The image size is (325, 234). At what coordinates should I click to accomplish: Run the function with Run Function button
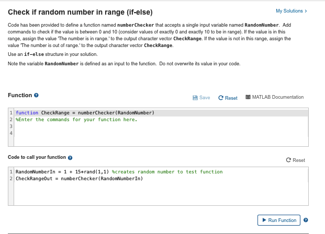279,220
